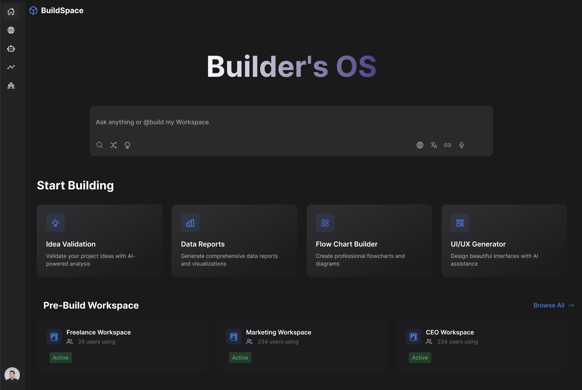Open the team members icon in sidebar
Image resolution: width=582 pixels, height=390 pixels.
pos(11,86)
